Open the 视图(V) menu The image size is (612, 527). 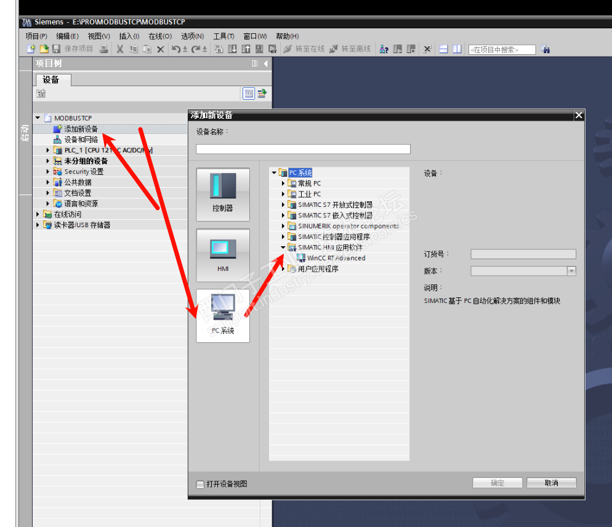99,36
